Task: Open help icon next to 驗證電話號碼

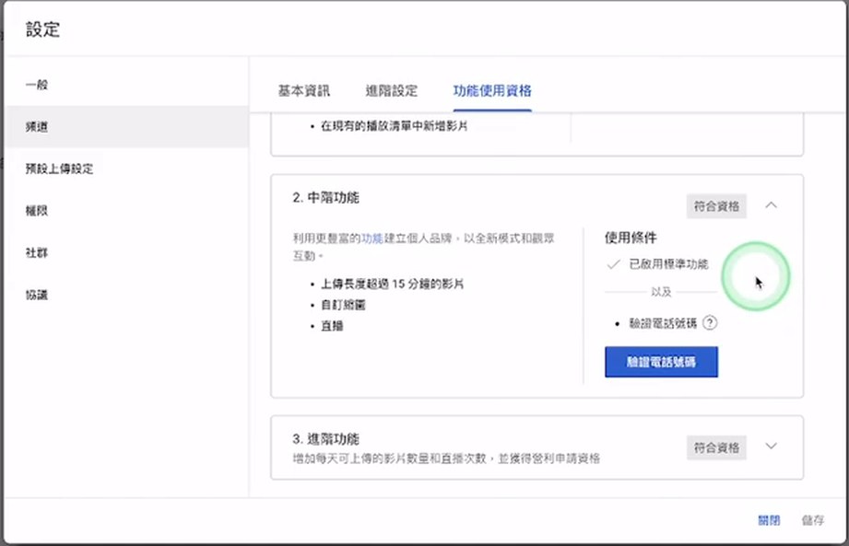Action: [x=710, y=323]
